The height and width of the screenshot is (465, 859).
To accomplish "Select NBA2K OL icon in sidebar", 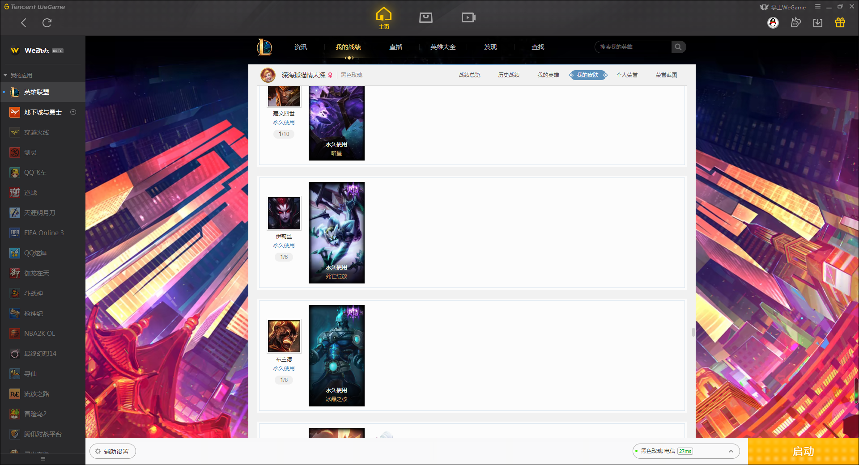I will point(15,334).
